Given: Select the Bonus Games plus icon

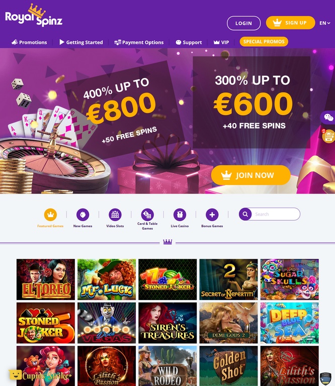Looking at the screenshot, I should [x=212, y=215].
